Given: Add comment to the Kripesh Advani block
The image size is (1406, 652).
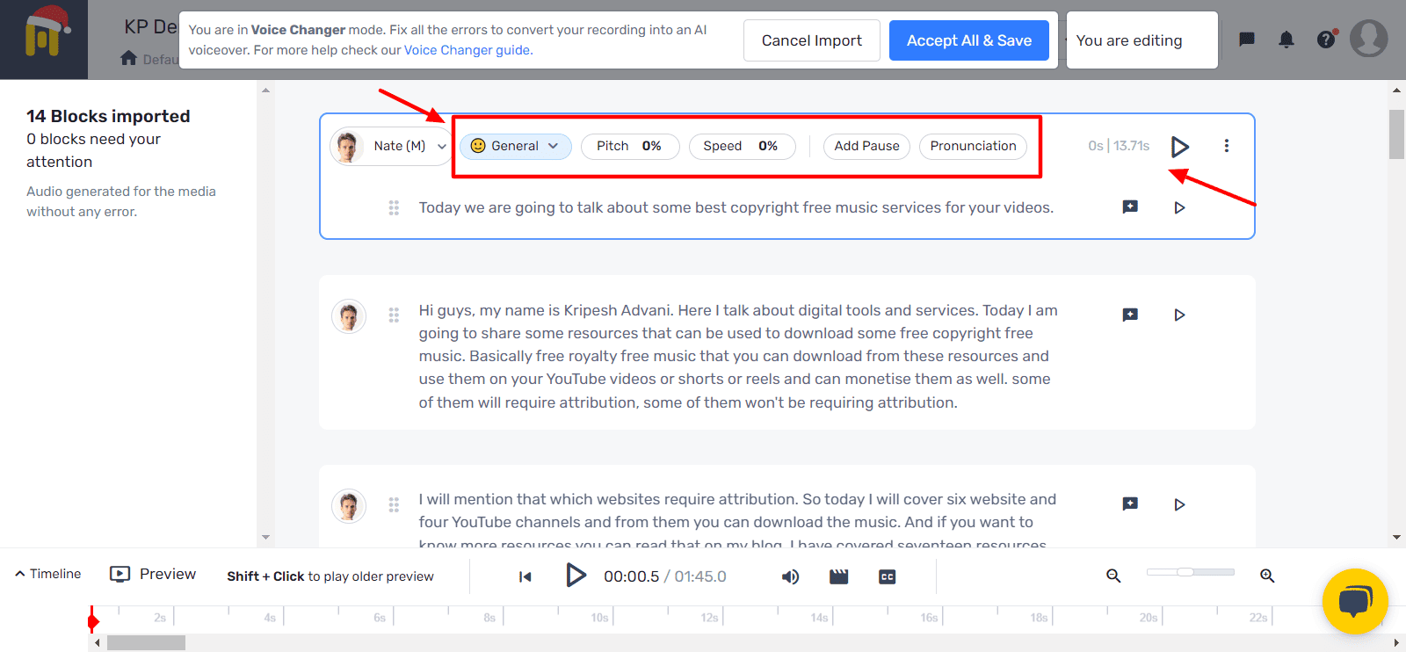Looking at the screenshot, I should tap(1130, 315).
